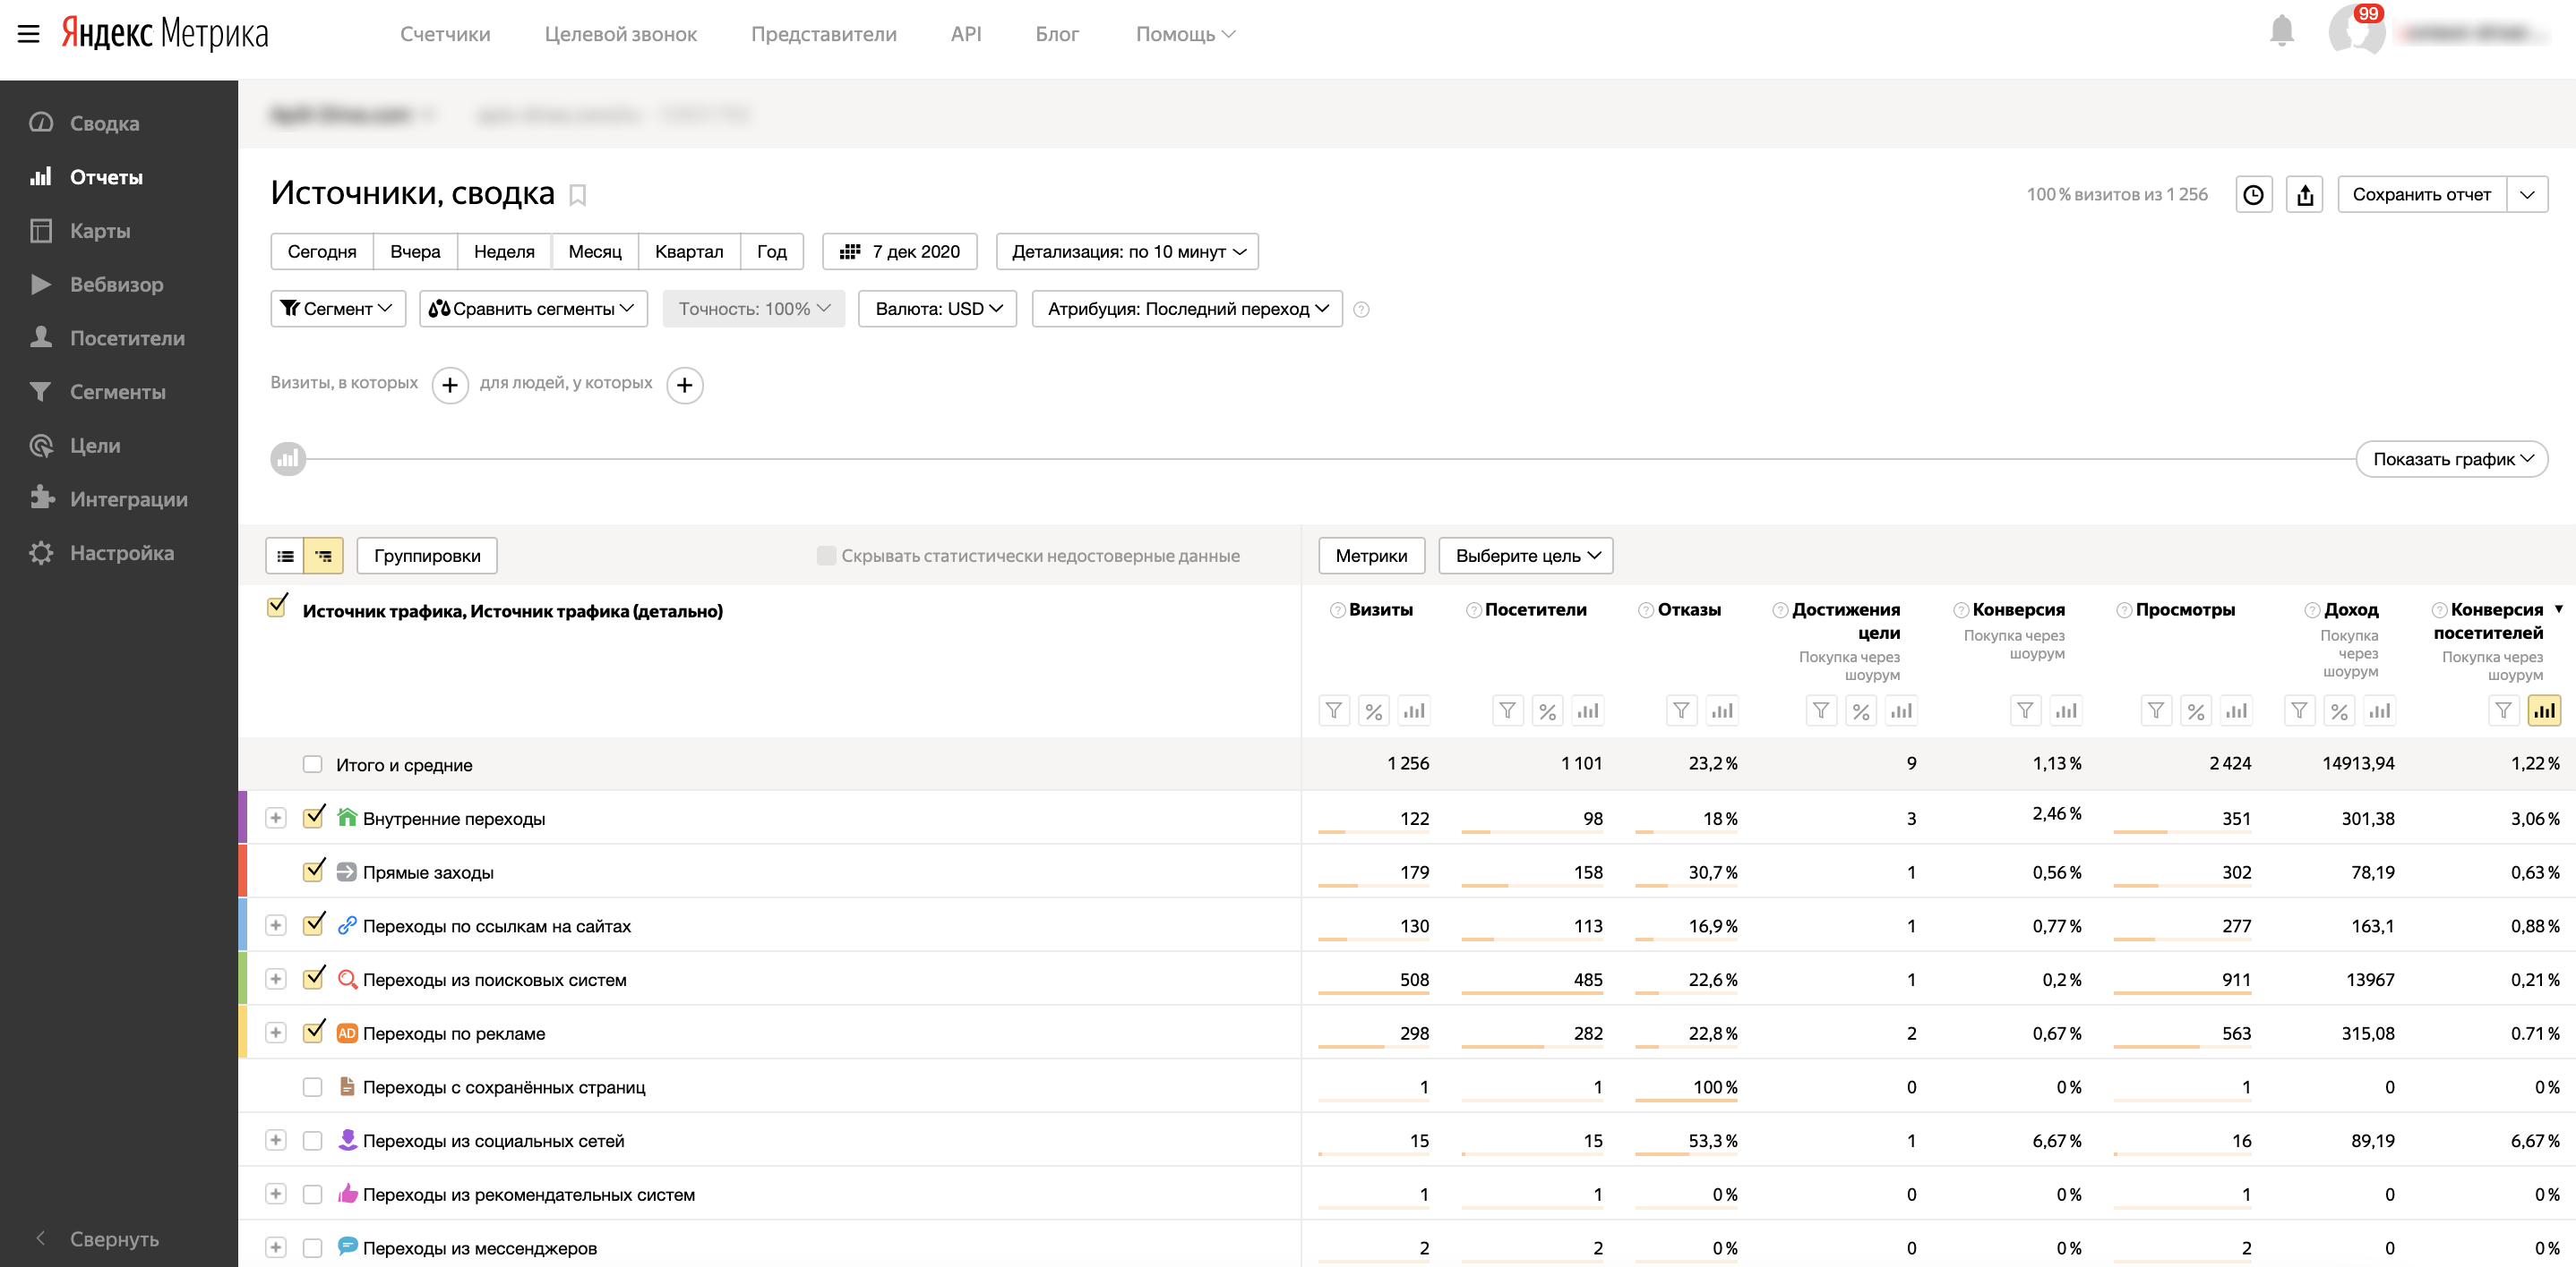
Task: Open date picker '7 дек 2020'
Action: tap(900, 251)
